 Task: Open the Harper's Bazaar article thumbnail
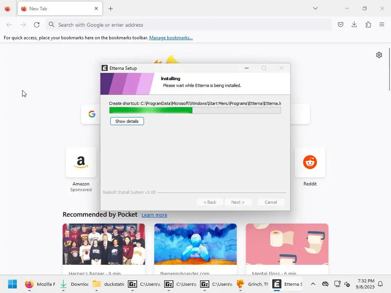click(x=104, y=244)
